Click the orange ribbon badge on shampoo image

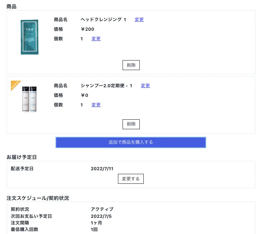click(15, 85)
